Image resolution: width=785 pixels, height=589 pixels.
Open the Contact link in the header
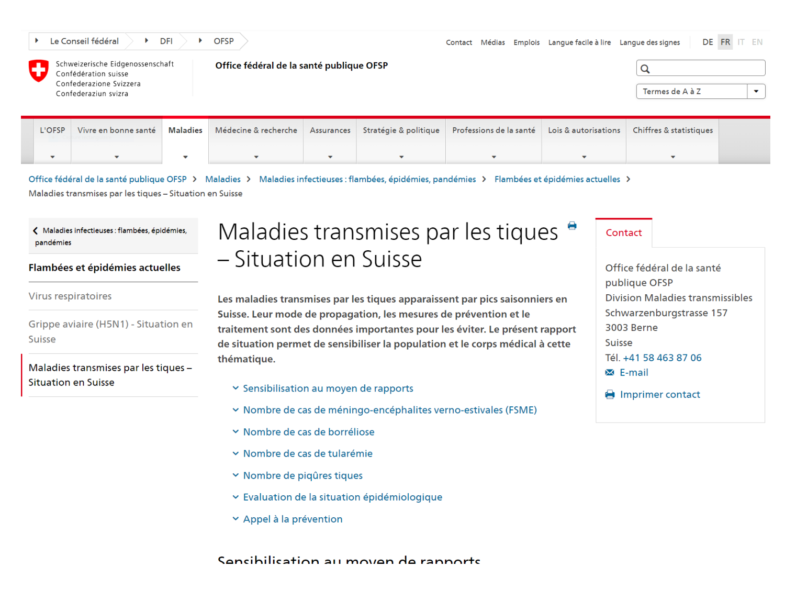pos(458,42)
